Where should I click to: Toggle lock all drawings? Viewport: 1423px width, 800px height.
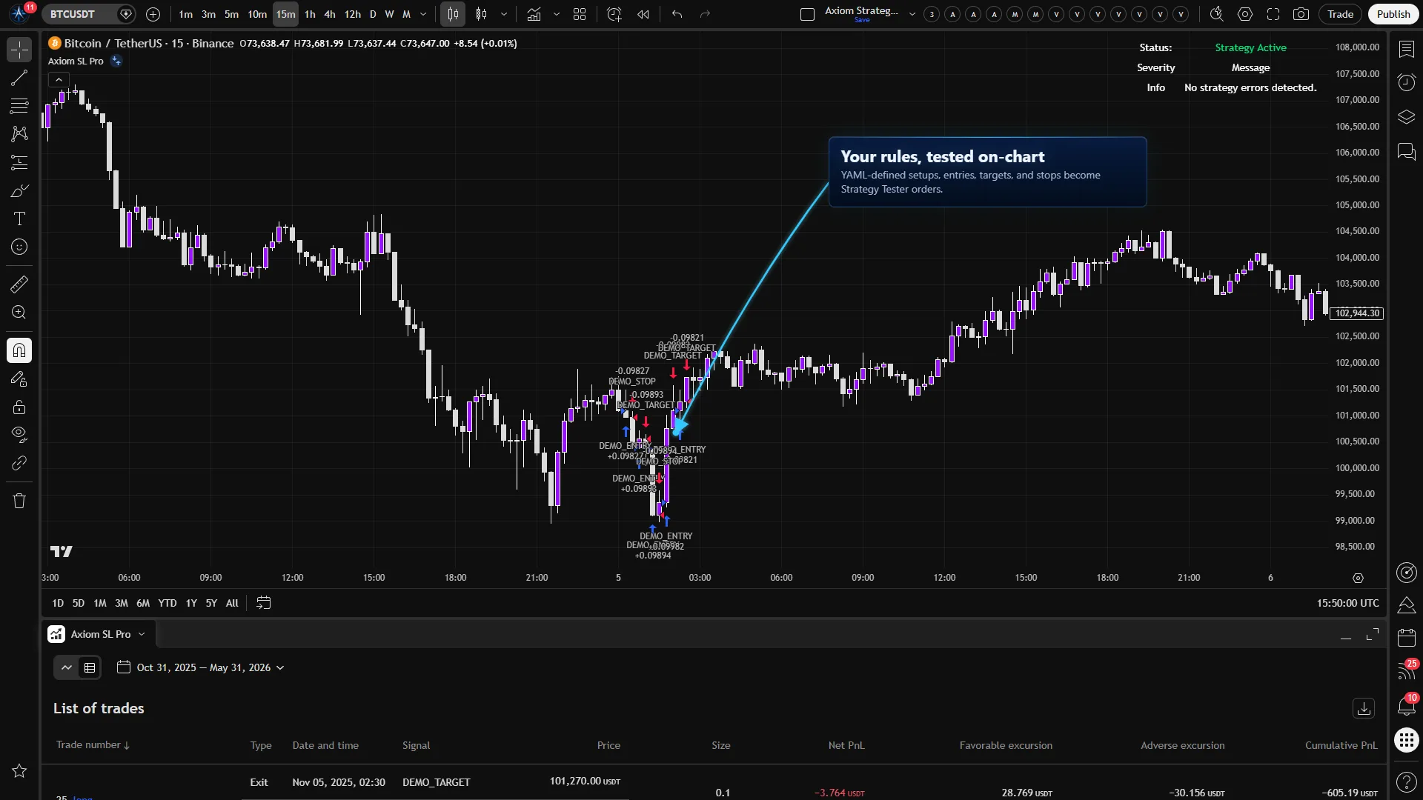point(19,407)
